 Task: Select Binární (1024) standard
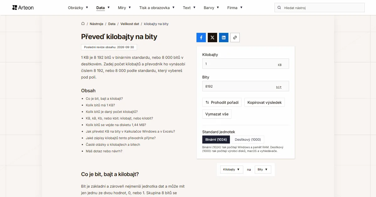[216, 139]
